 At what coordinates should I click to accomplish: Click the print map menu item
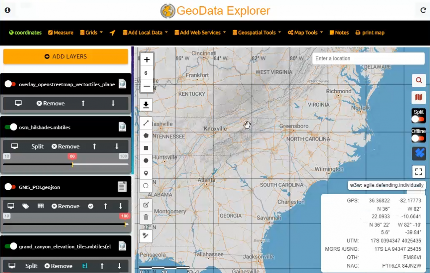(370, 33)
